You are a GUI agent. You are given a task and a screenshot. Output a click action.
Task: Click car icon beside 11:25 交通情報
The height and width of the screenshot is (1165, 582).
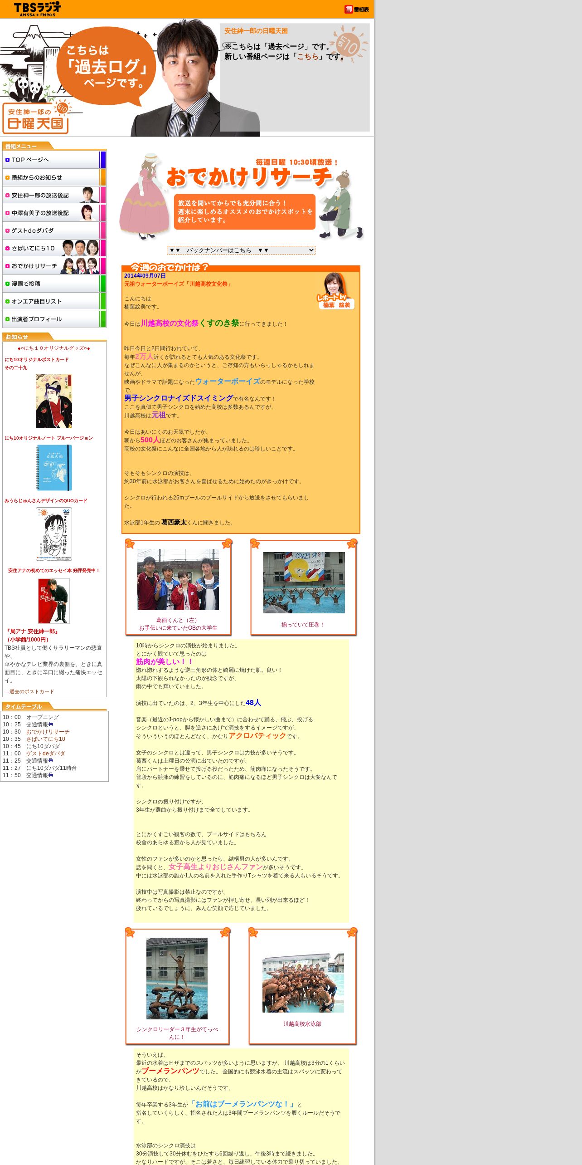(x=51, y=760)
